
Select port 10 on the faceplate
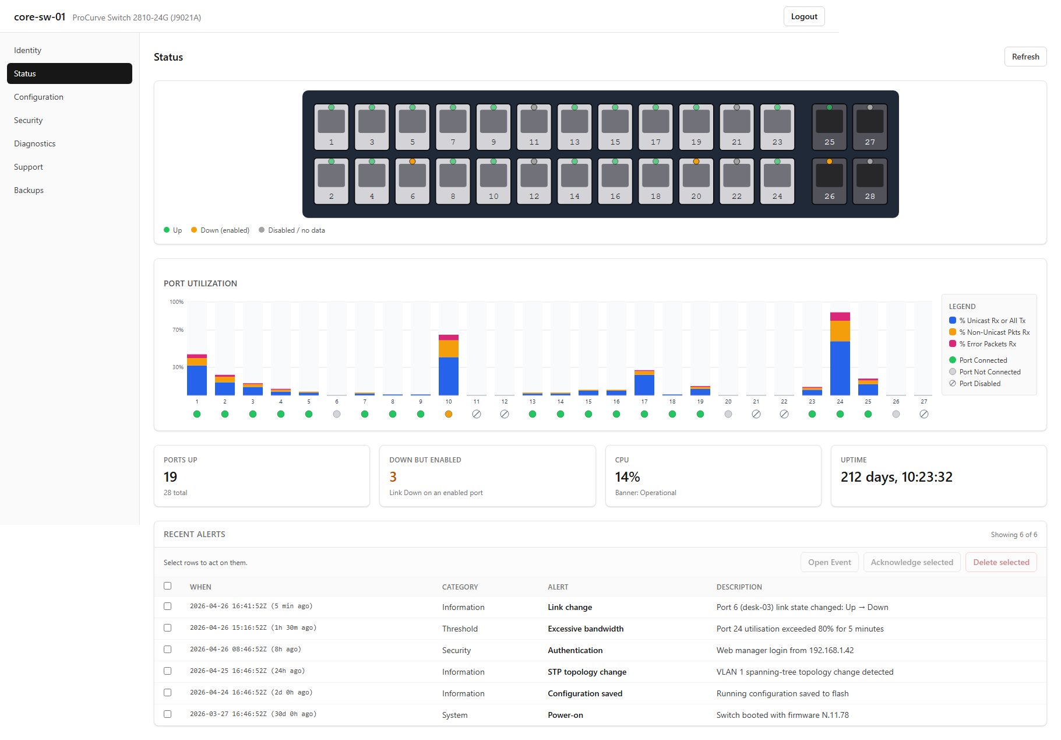click(x=494, y=181)
